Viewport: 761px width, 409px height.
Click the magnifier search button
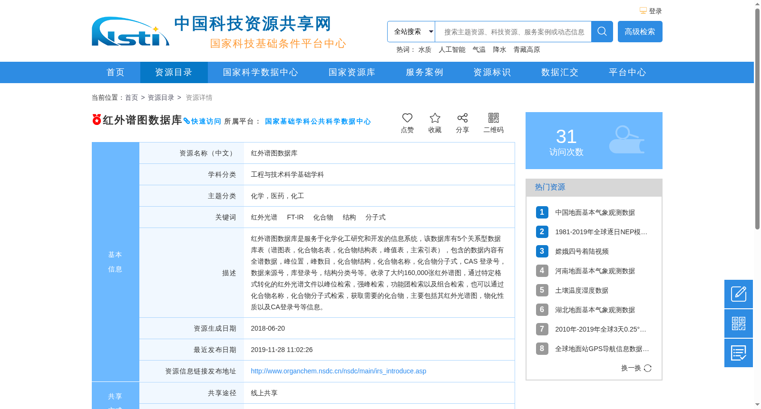pyautogui.click(x=602, y=31)
